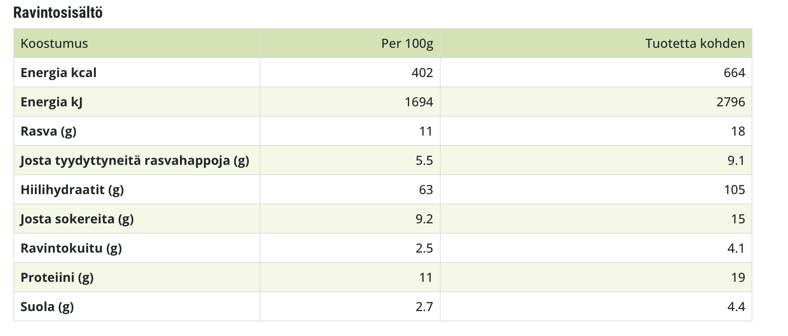
Task: Click the 1694 kJ value
Action: coord(419,102)
